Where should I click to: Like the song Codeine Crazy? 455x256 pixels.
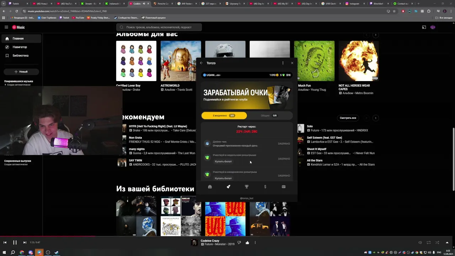click(247, 242)
